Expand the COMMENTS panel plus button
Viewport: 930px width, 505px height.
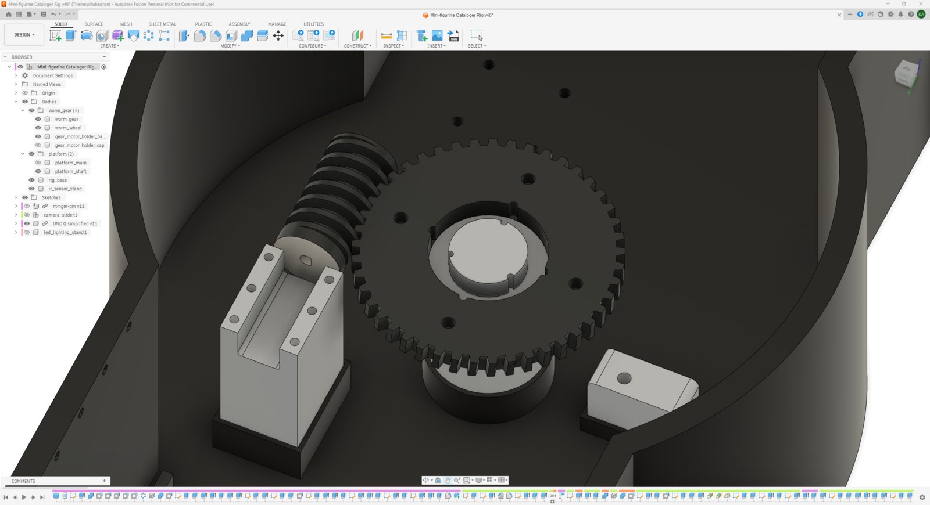click(x=104, y=481)
